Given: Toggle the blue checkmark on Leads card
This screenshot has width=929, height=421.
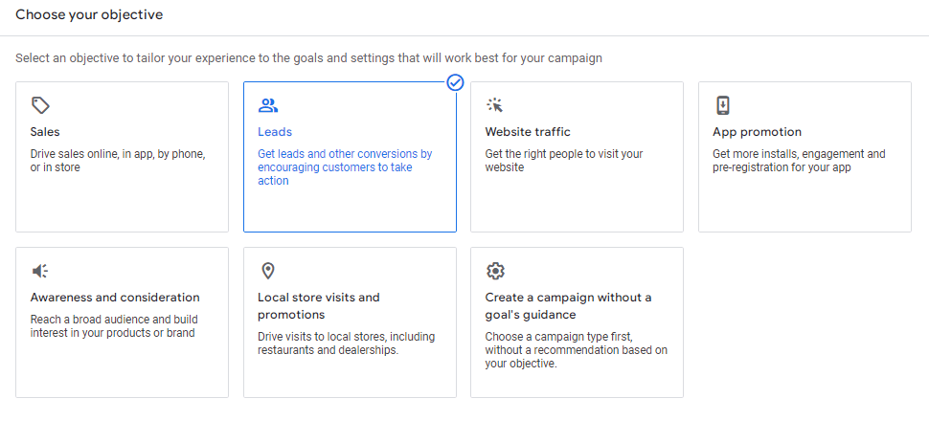Looking at the screenshot, I should point(455,83).
